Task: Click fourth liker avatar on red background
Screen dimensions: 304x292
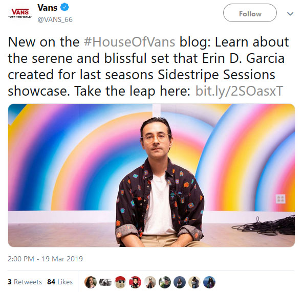Action: 135,282
